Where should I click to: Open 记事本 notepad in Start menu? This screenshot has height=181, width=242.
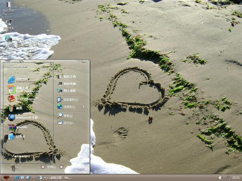click(16, 137)
